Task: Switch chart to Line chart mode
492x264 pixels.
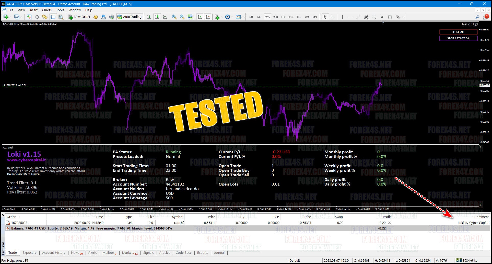Action: [x=165, y=17]
